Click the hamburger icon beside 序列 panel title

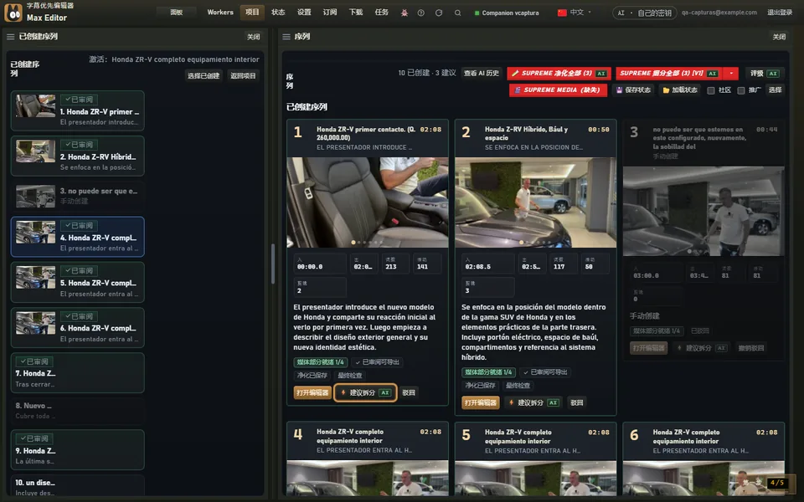(x=286, y=37)
